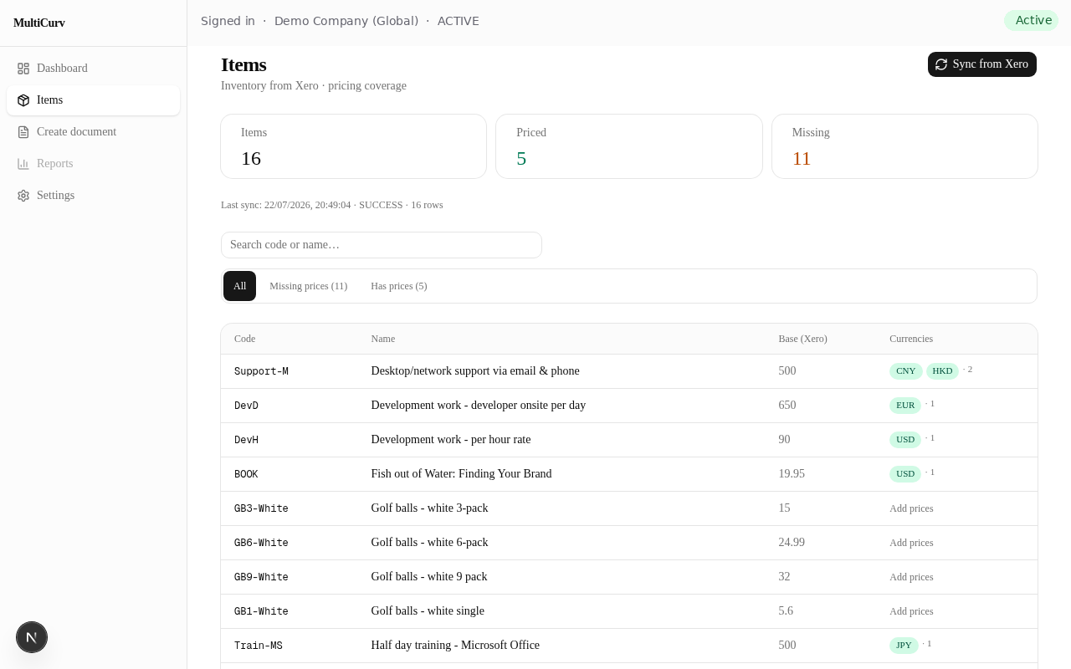Go to Create document page
1071x669 pixels.
coord(93,132)
